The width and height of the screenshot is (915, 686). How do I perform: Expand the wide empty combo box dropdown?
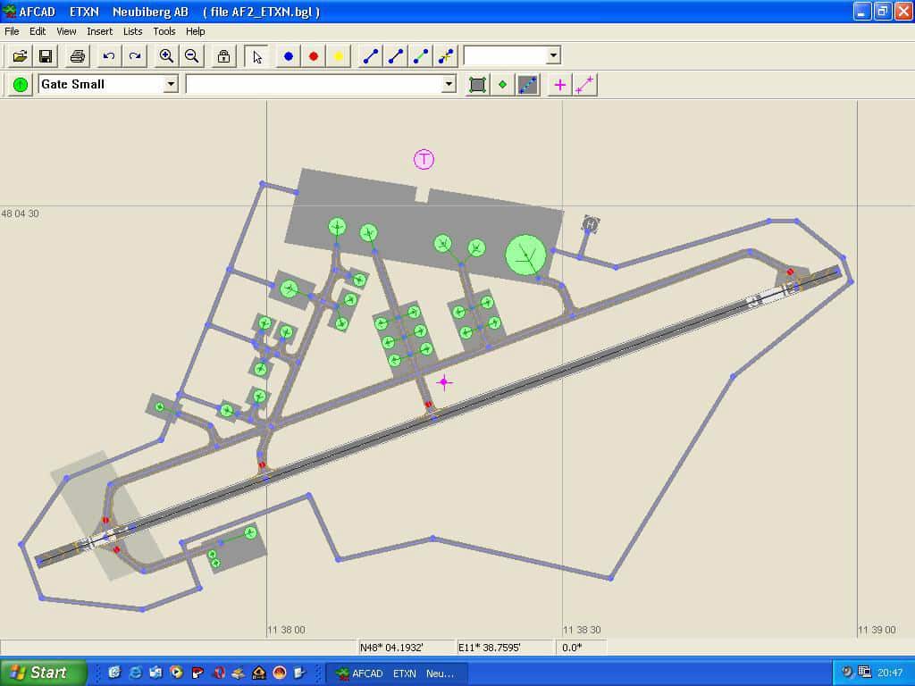pos(449,84)
